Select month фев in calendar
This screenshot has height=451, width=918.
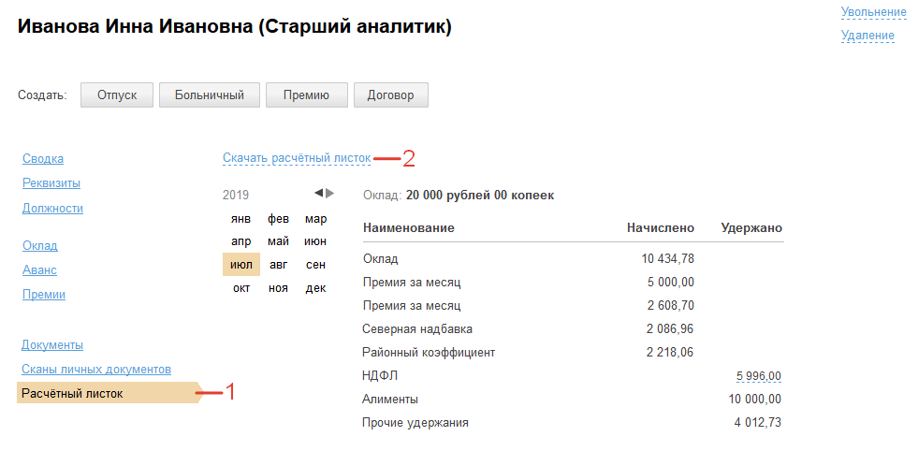coord(278,219)
